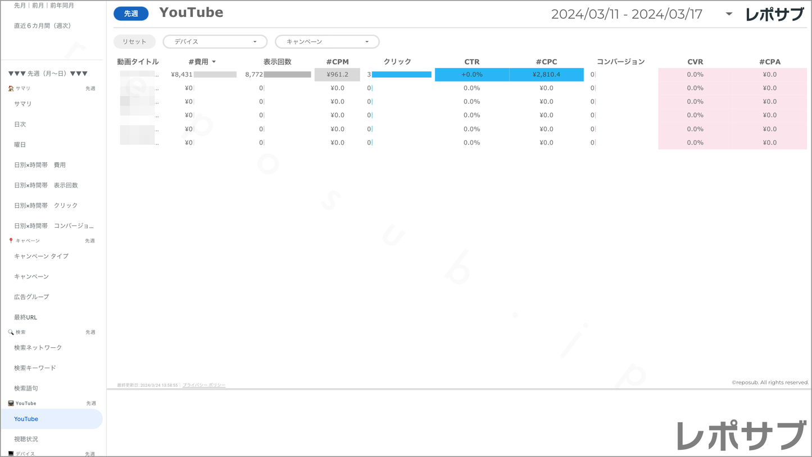The width and height of the screenshot is (812, 457).
Task: Click the sort arrow next to #費用 header
Action: [x=214, y=62]
